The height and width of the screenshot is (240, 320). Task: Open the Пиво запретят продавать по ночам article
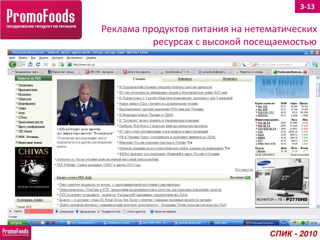coord(120,185)
